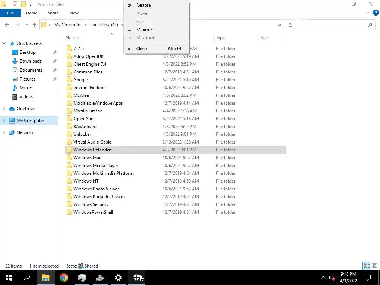Select the 7-Zip folder icon
The image size is (380, 285).
[x=69, y=49]
